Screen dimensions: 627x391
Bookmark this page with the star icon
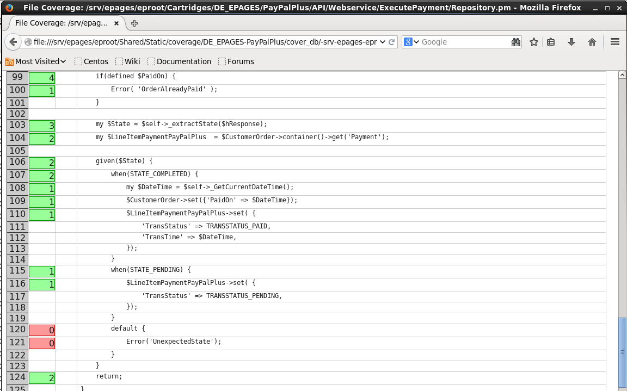coord(534,42)
